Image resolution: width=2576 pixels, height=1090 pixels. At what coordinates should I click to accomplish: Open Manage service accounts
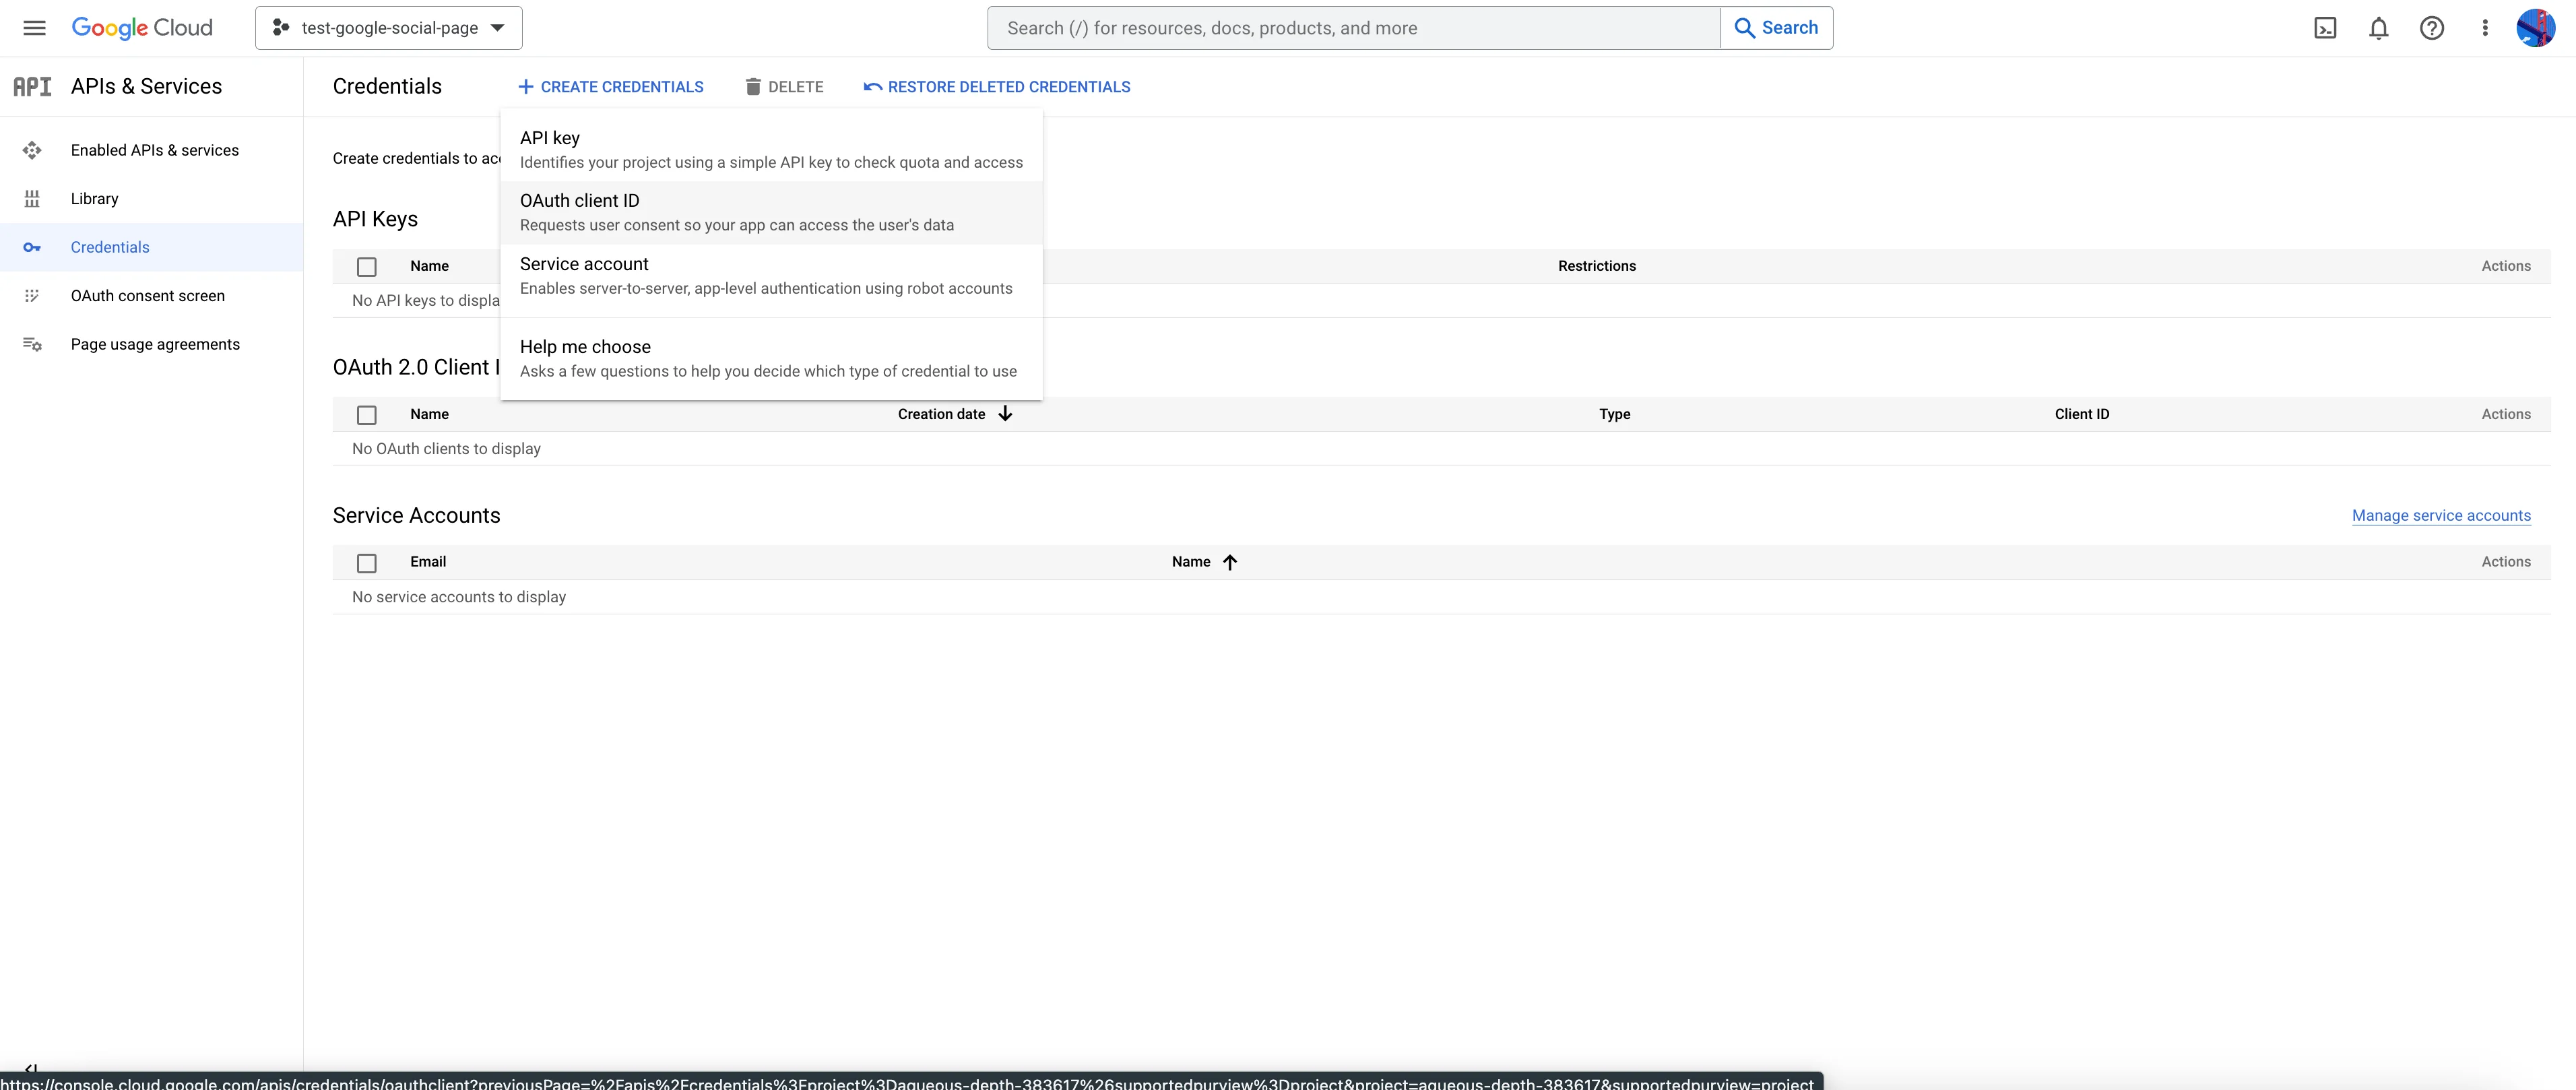pos(2441,515)
